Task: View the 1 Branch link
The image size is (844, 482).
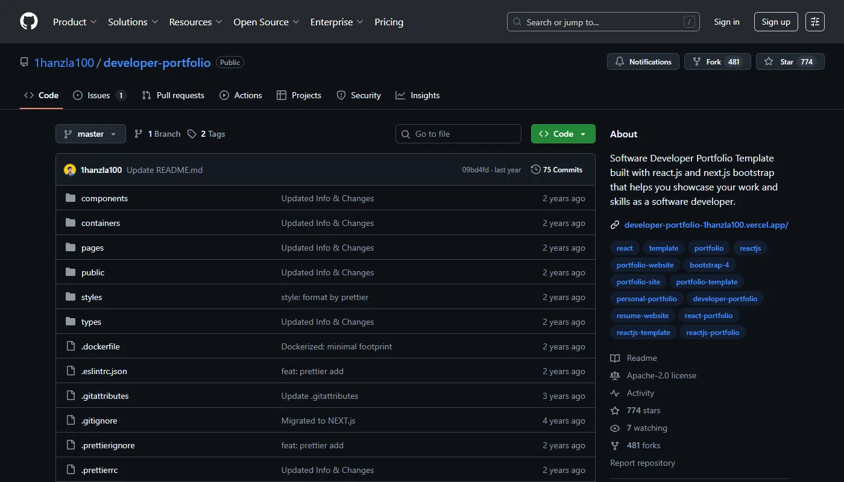Action: click(x=157, y=134)
